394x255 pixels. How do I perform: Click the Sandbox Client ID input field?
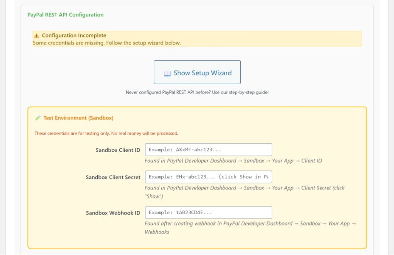[209, 150]
